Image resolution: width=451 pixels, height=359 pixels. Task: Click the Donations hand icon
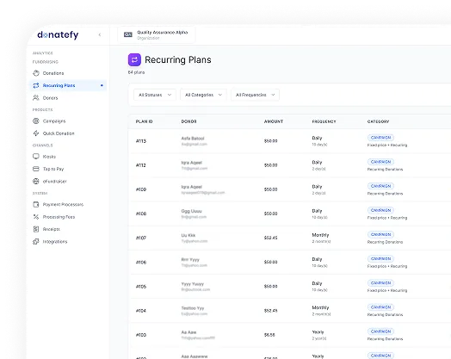click(x=36, y=73)
